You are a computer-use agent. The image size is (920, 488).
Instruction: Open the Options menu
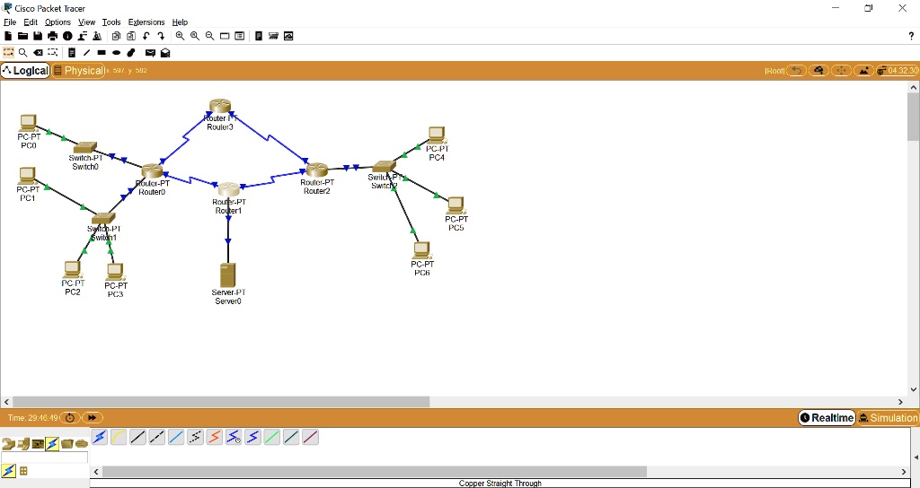tap(57, 22)
